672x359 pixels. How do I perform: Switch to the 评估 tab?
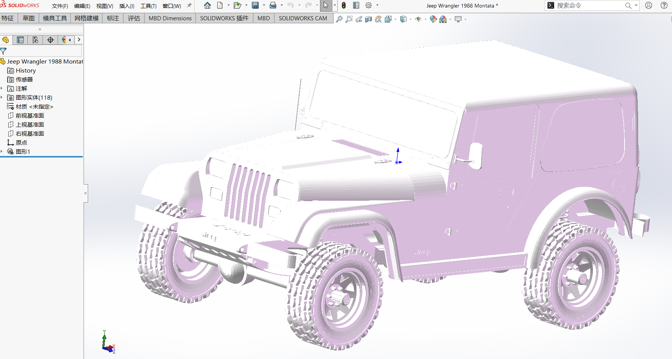(134, 18)
